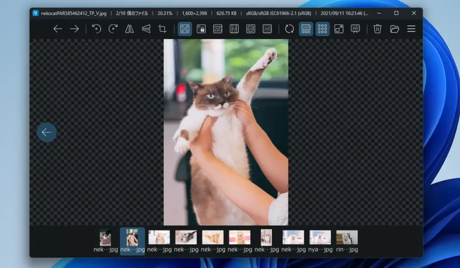The width and height of the screenshot is (460, 268).
Task: Click the zoom lock icon
Action: [x=202, y=29]
